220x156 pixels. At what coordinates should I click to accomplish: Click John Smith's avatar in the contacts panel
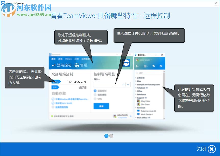(137, 60)
